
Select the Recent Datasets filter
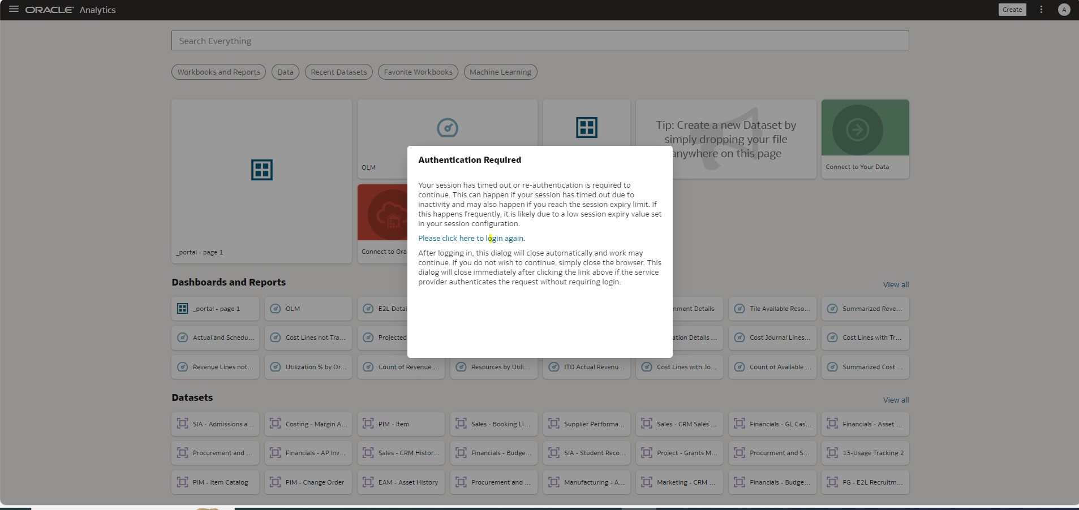[338, 72]
